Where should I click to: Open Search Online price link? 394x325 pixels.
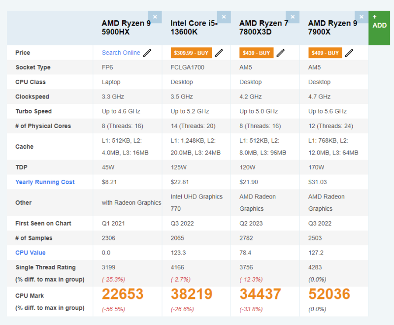point(121,53)
